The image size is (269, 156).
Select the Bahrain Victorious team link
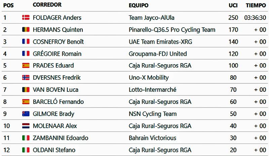[x=152, y=138]
